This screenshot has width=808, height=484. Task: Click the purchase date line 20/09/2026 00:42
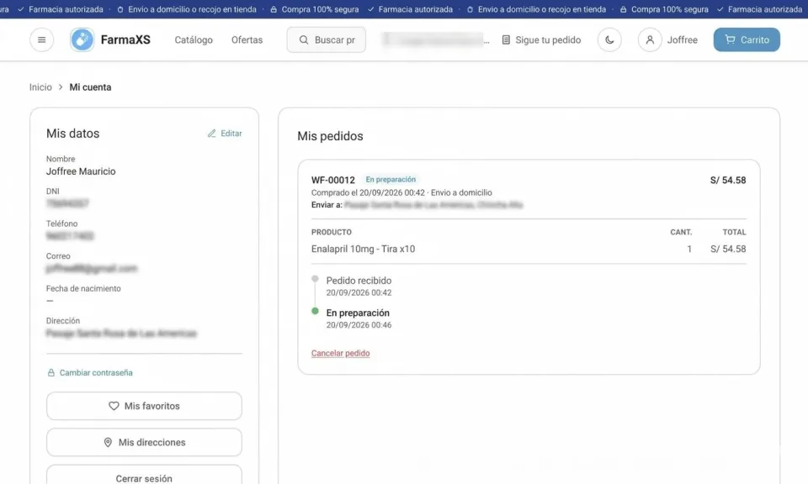tap(401, 192)
